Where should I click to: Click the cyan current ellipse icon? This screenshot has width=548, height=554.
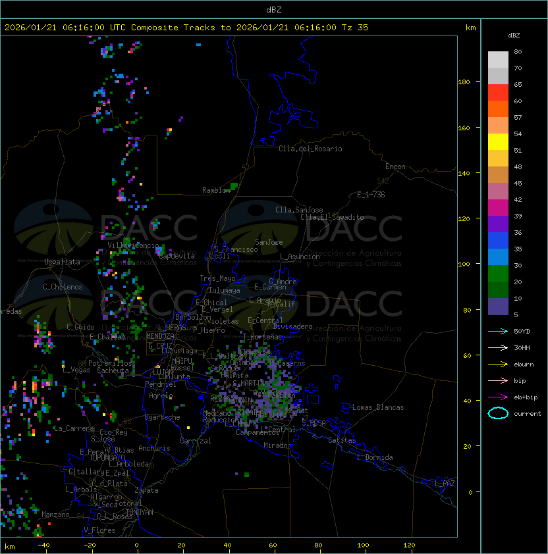[x=498, y=413]
